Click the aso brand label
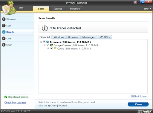 pyautogui.click(x=22, y=8)
